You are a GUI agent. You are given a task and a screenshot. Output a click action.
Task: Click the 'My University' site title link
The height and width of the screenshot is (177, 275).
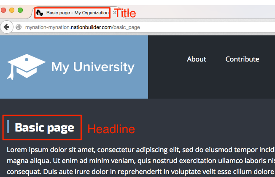click(92, 67)
